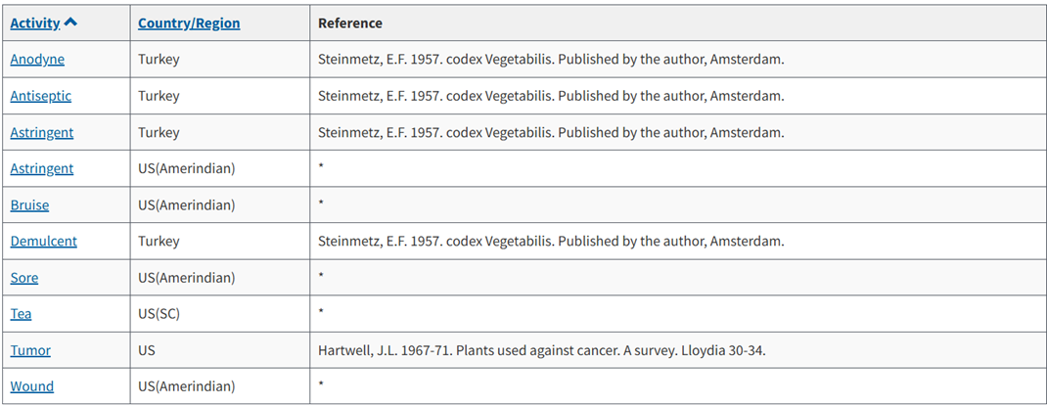Open the Sore activity link
1047x405 pixels.
click(24, 278)
